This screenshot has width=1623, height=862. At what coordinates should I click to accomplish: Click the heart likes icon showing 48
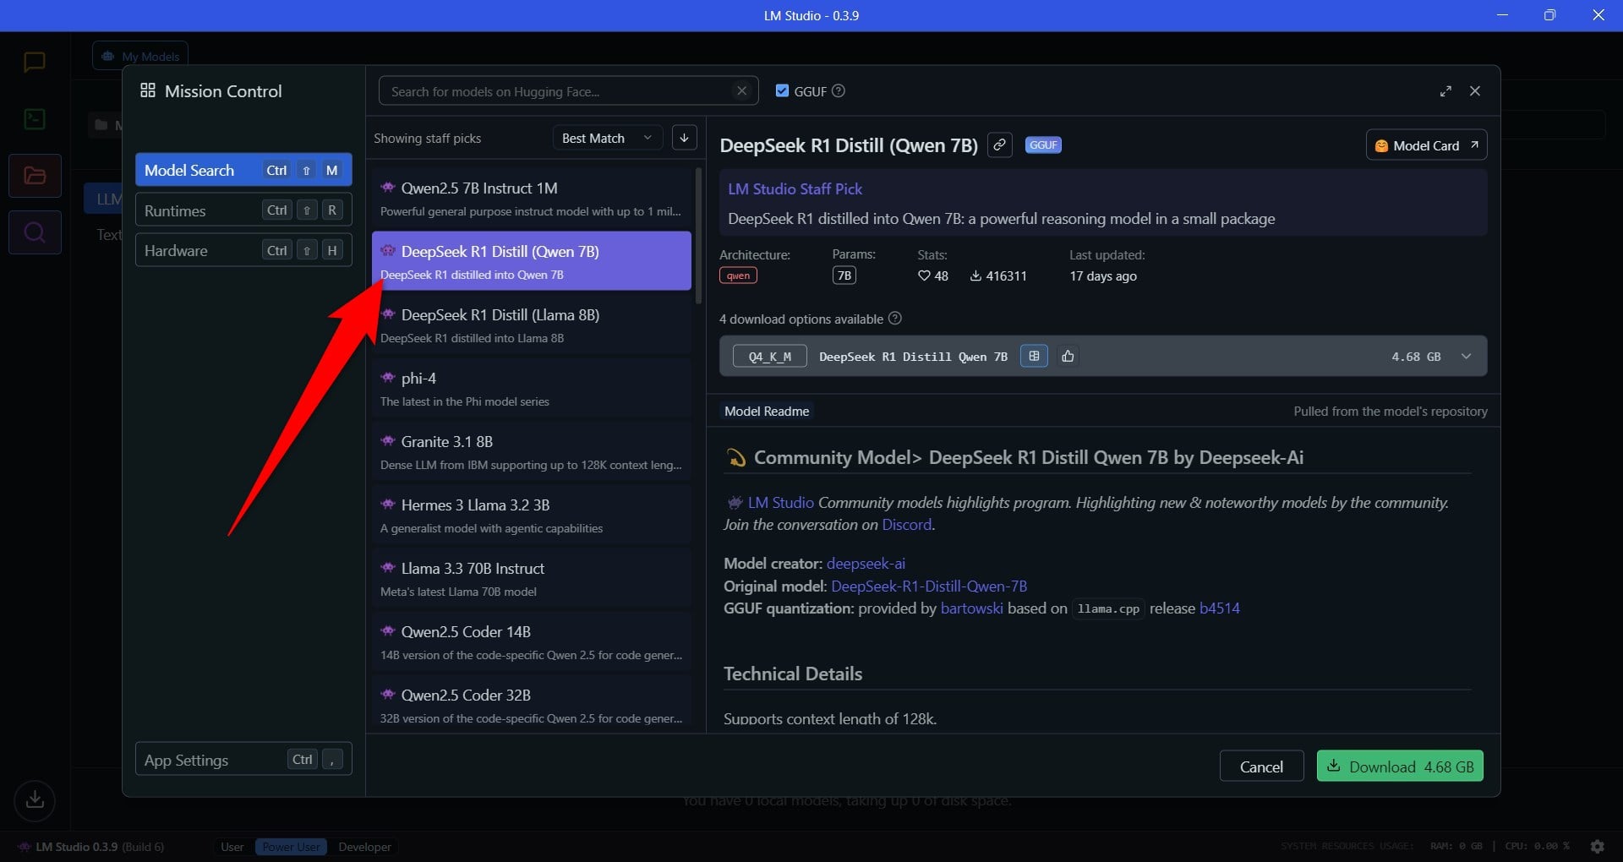924,276
